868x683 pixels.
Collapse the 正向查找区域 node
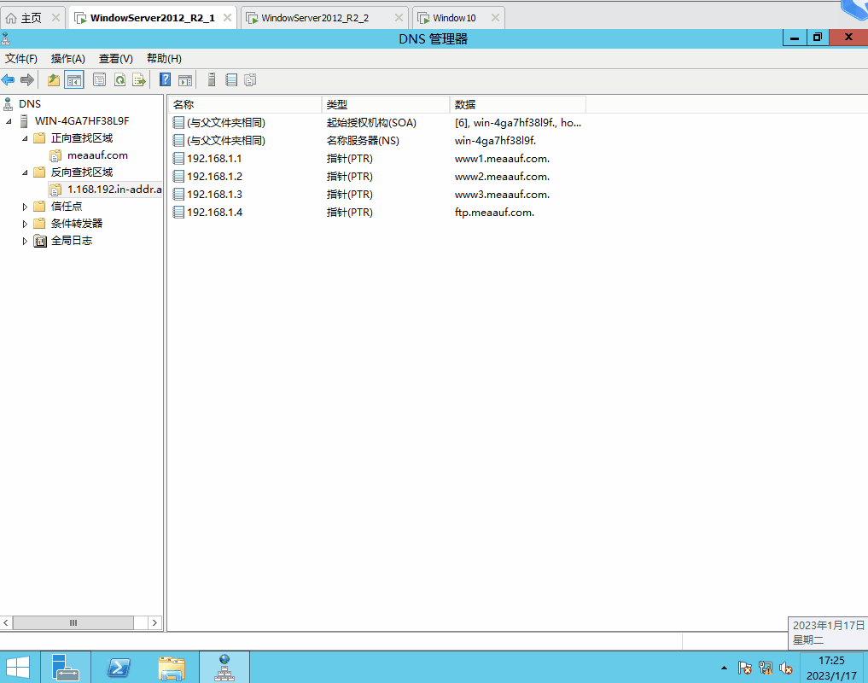pyautogui.click(x=25, y=138)
